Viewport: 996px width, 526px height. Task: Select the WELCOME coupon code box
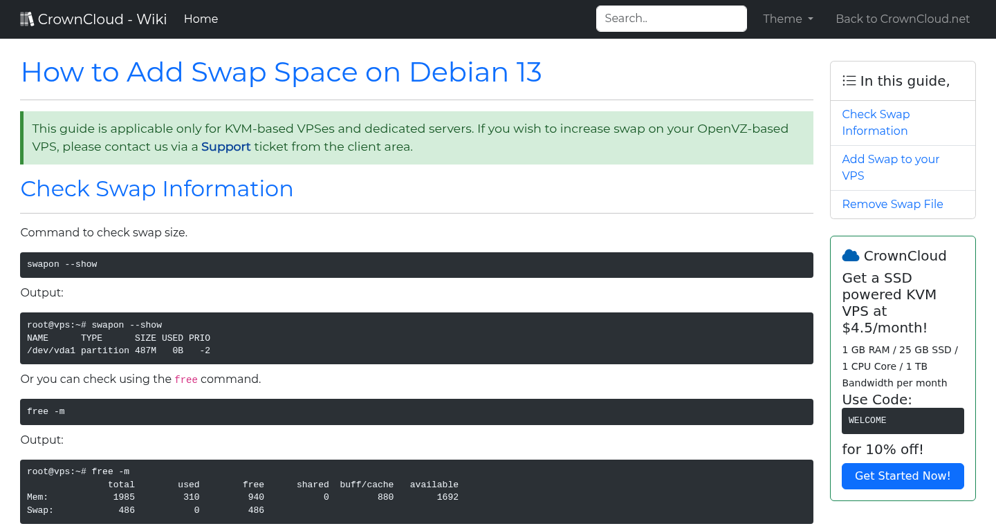click(x=903, y=420)
